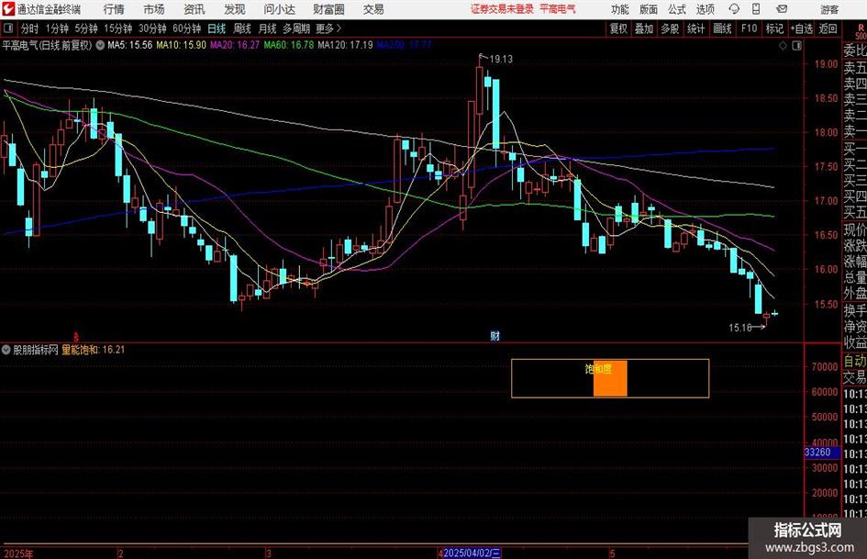Click the 2025/04/02 date marker on timeline
This screenshot has height=559, width=867.
[x=472, y=553]
